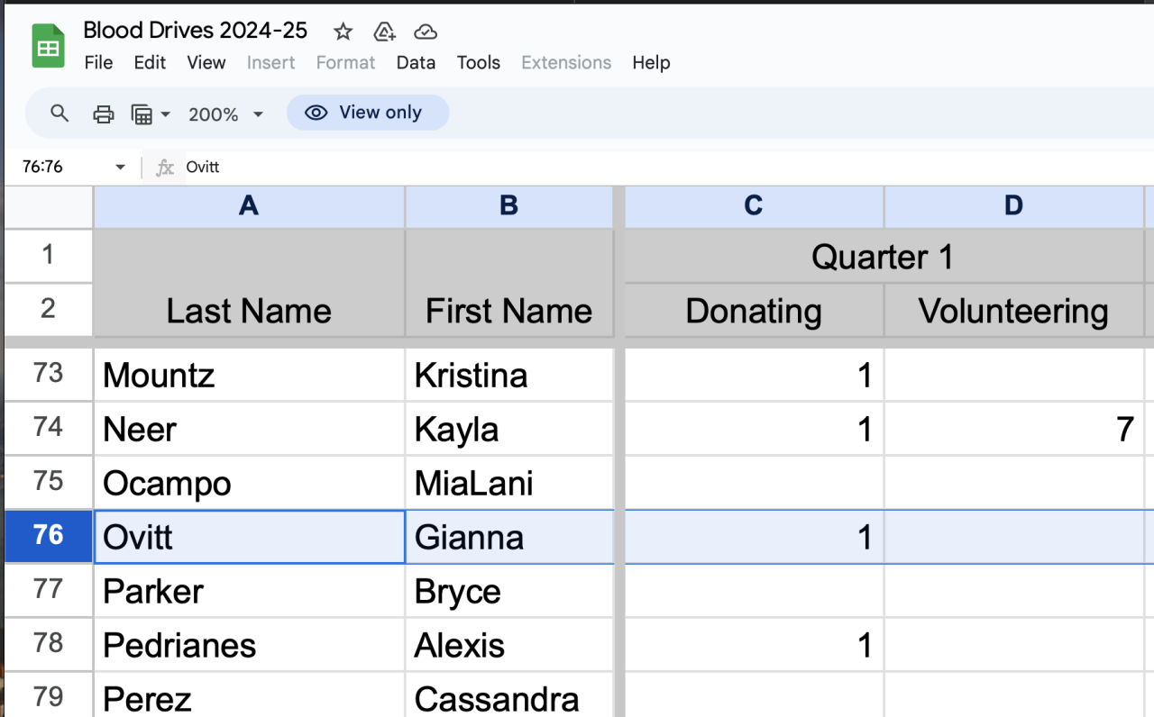The height and width of the screenshot is (717, 1154).
Task: Open the filter views dropdown arrow
Action: click(165, 114)
